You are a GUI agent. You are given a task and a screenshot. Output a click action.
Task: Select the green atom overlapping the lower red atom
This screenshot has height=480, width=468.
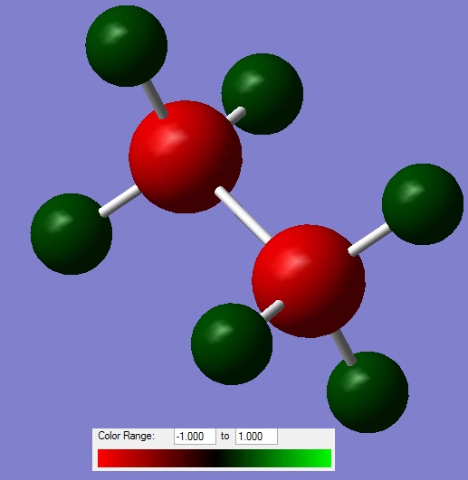coord(232,344)
